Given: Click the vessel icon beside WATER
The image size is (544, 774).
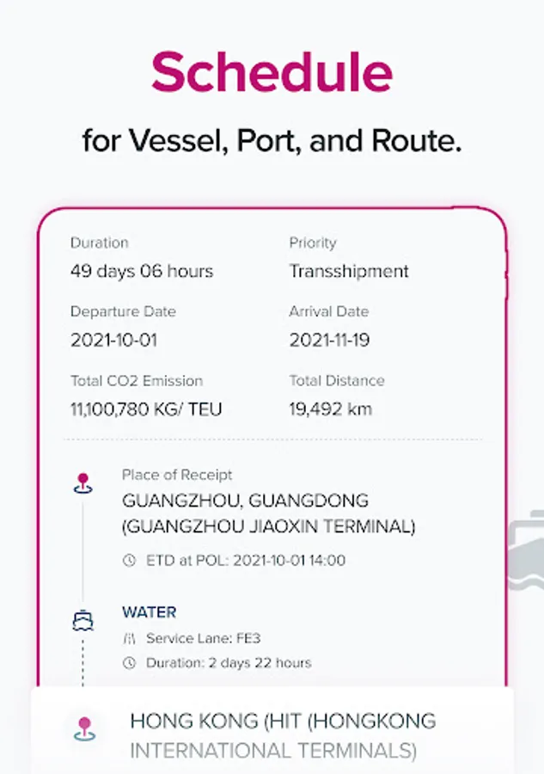Looking at the screenshot, I should click(x=83, y=620).
